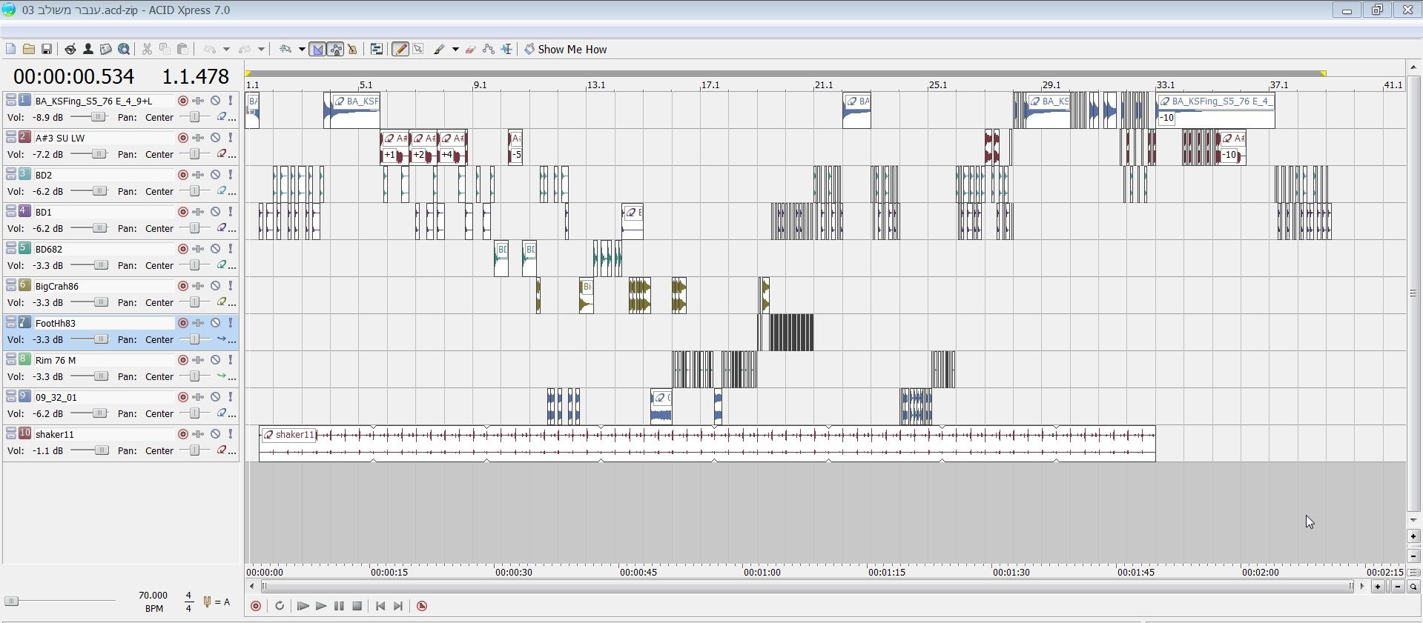Click the Paint tool brush icon
Screen dimensions: 1423x623
pyautogui.click(x=439, y=50)
